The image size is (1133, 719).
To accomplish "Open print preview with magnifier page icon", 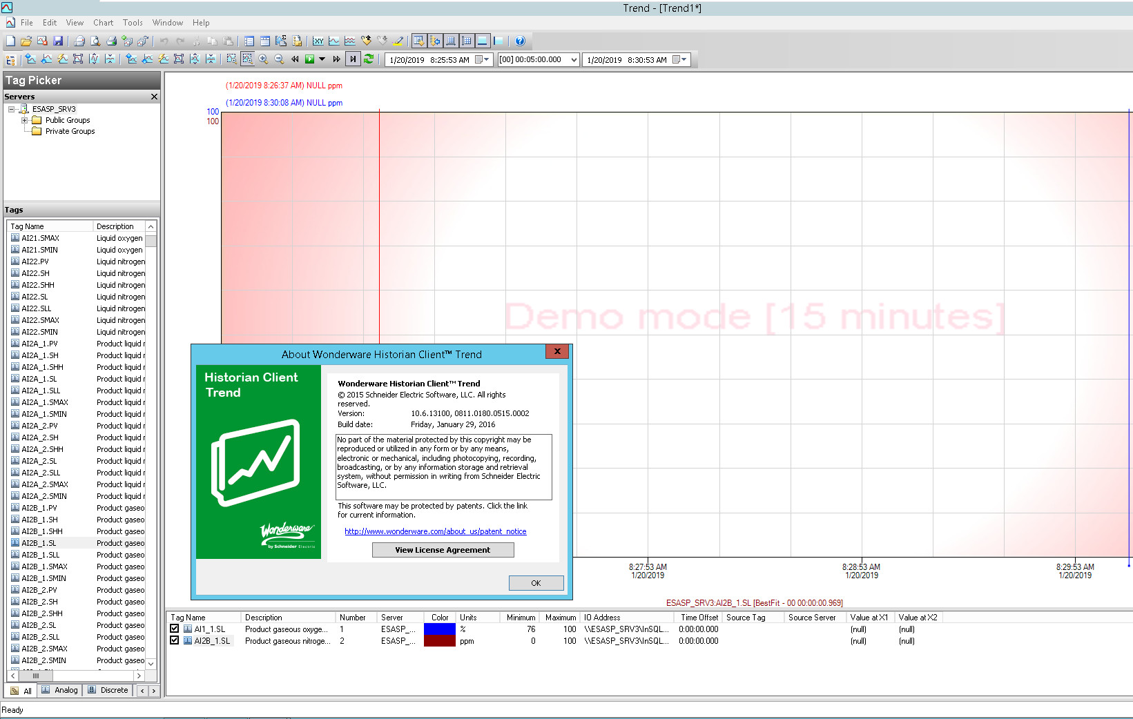I will 95,41.
